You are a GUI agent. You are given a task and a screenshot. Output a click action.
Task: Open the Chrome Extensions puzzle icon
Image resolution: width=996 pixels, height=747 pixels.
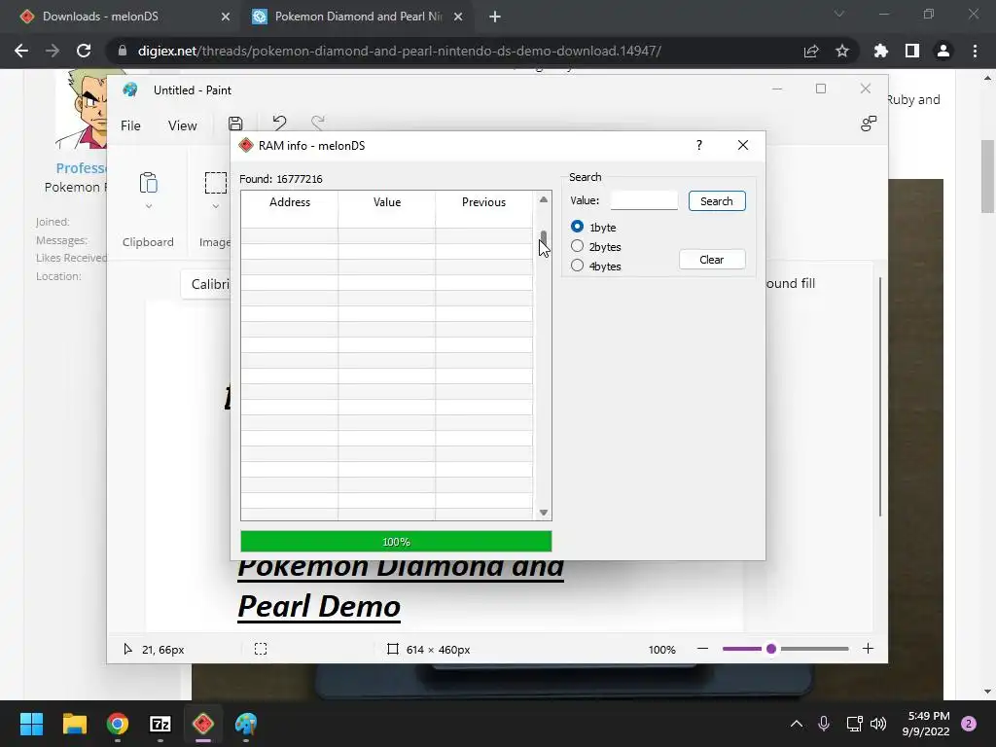[880, 51]
